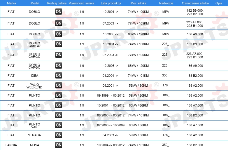Viewport: 228px width, 150px height.
Task: Select the STRADA model cell
Action: 34,135
